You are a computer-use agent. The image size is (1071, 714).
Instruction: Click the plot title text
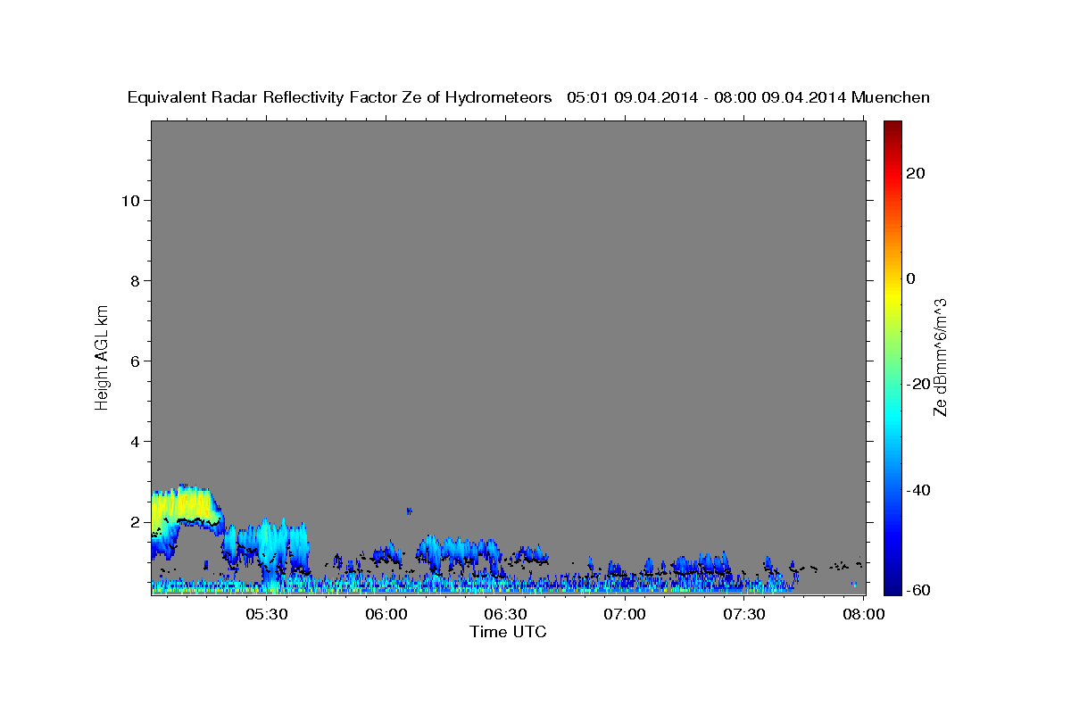[x=528, y=97]
